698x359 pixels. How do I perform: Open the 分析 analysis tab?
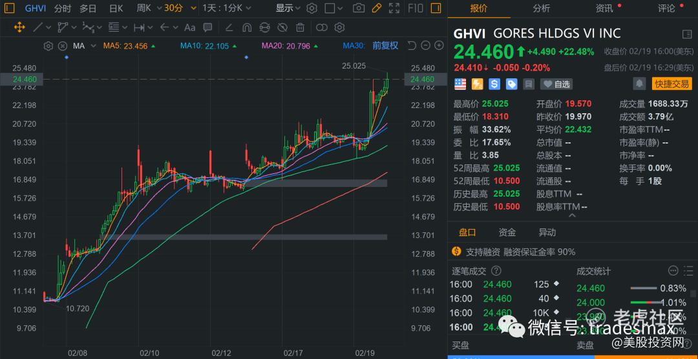[542, 8]
